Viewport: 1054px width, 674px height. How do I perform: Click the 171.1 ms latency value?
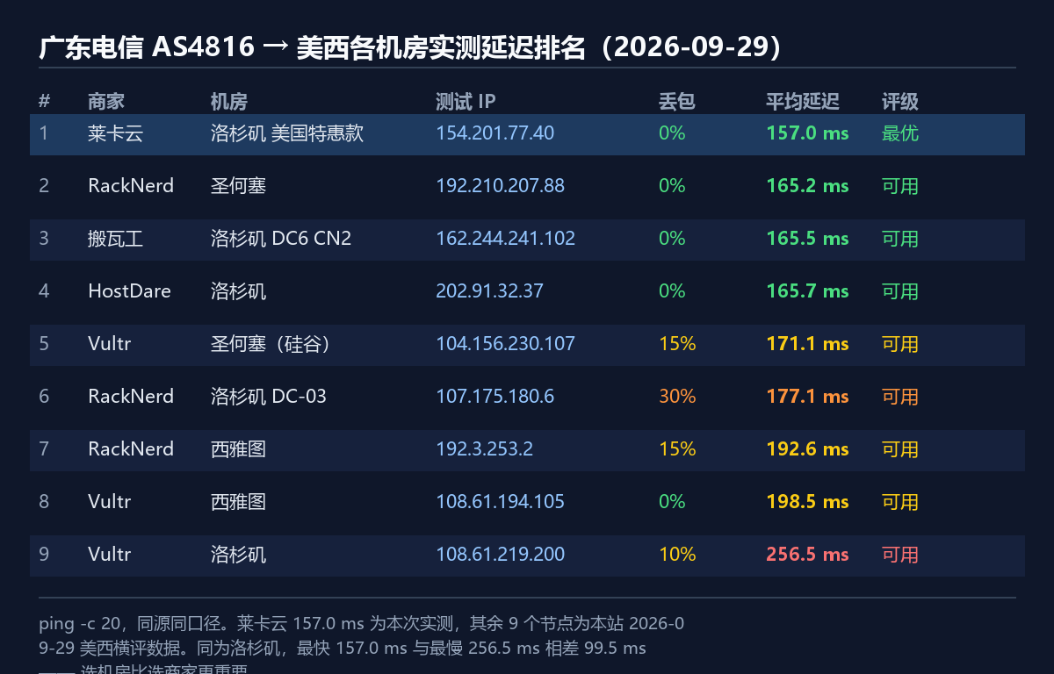(x=807, y=344)
